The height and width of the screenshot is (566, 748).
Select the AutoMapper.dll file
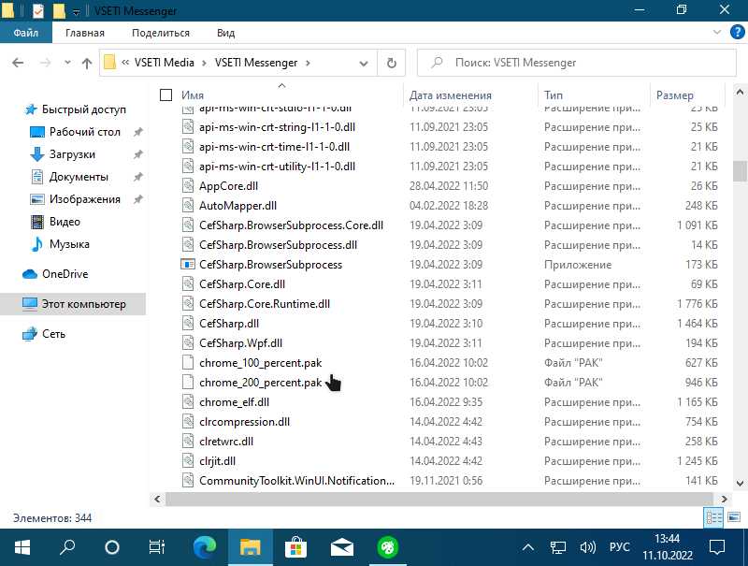click(x=237, y=206)
